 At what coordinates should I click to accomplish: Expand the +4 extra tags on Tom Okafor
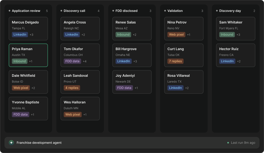click(x=85, y=61)
